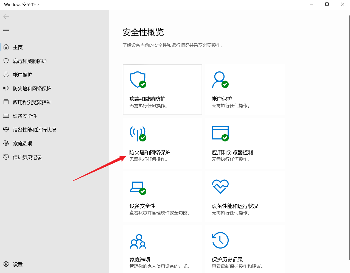
Task: Open the 设备安全性 card title
Action: coord(142,206)
